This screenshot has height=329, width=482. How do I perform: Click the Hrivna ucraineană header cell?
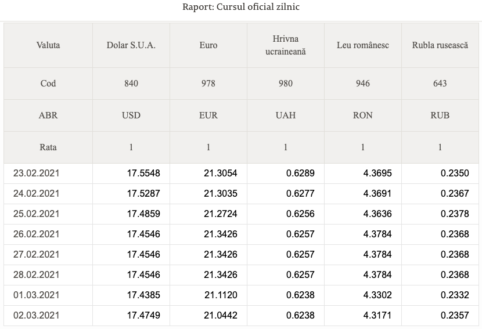pos(286,45)
